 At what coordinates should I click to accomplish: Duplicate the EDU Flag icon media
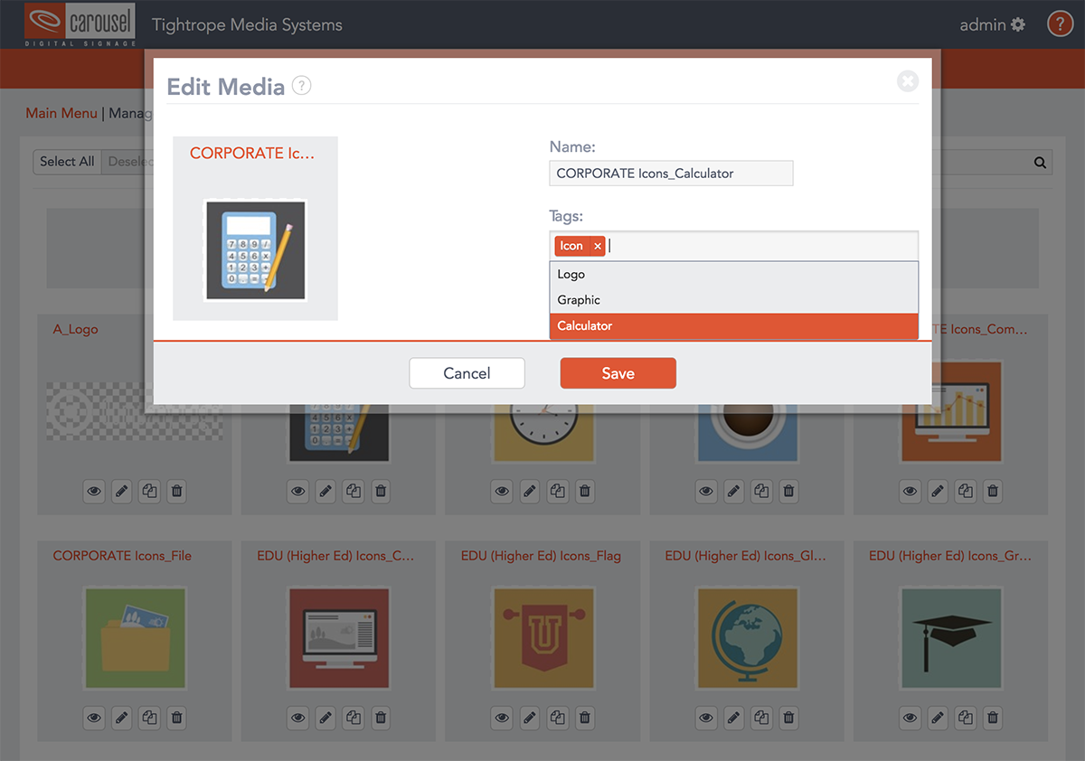point(558,719)
